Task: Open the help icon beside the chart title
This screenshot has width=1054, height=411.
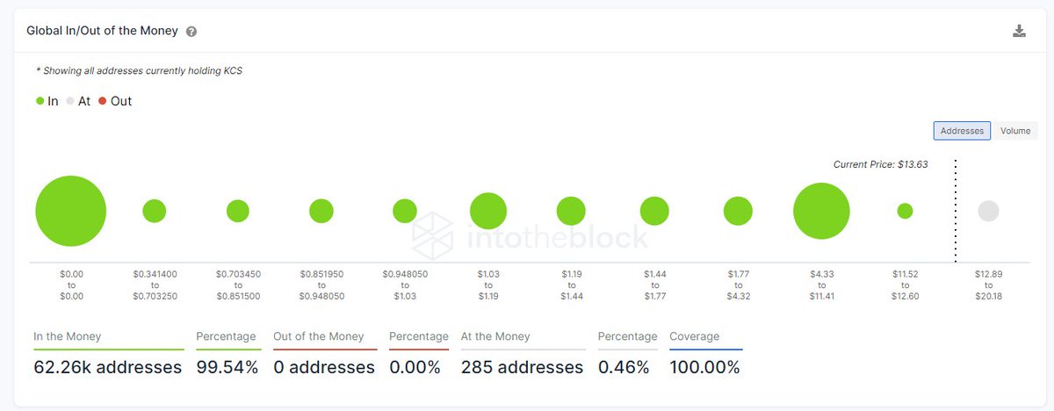Action: pyautogui.click(x=191, y=32)
